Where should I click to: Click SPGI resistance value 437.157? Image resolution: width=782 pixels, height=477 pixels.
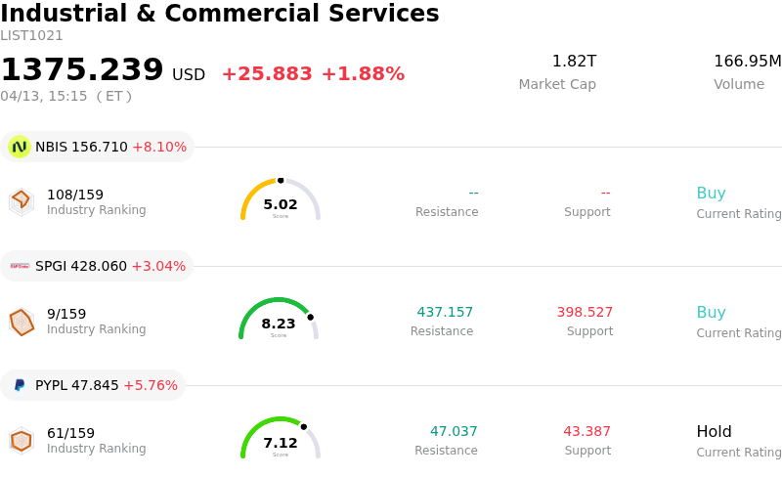445,313
